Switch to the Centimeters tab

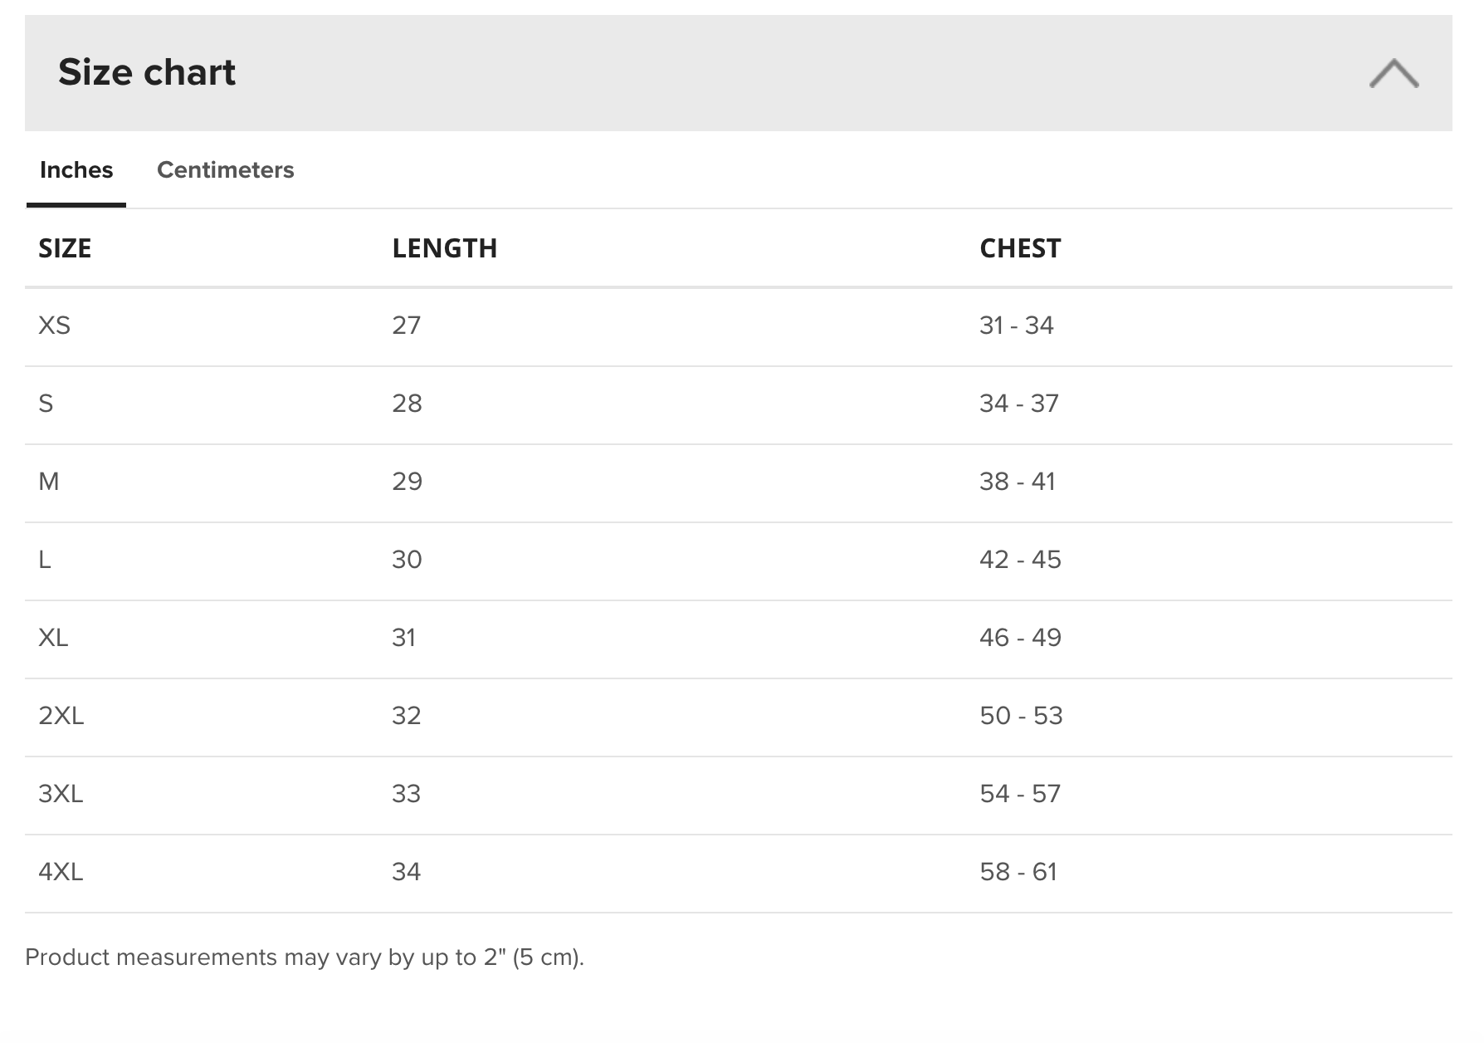point(226,169)
